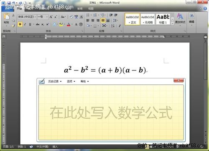Open the Line Spacing dropdown

pos(115,21)
